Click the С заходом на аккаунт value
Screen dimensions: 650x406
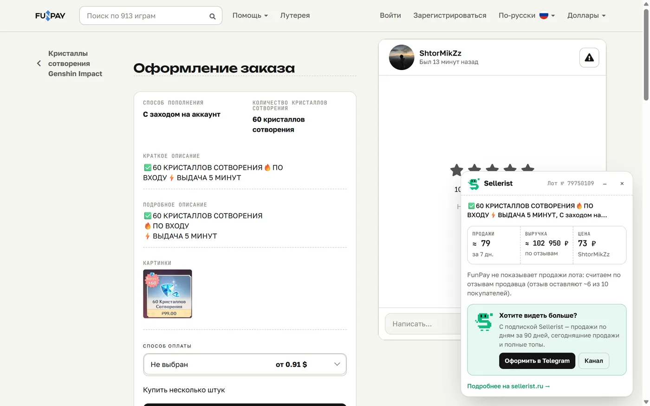pyautogui.click(x=182, y=114)
